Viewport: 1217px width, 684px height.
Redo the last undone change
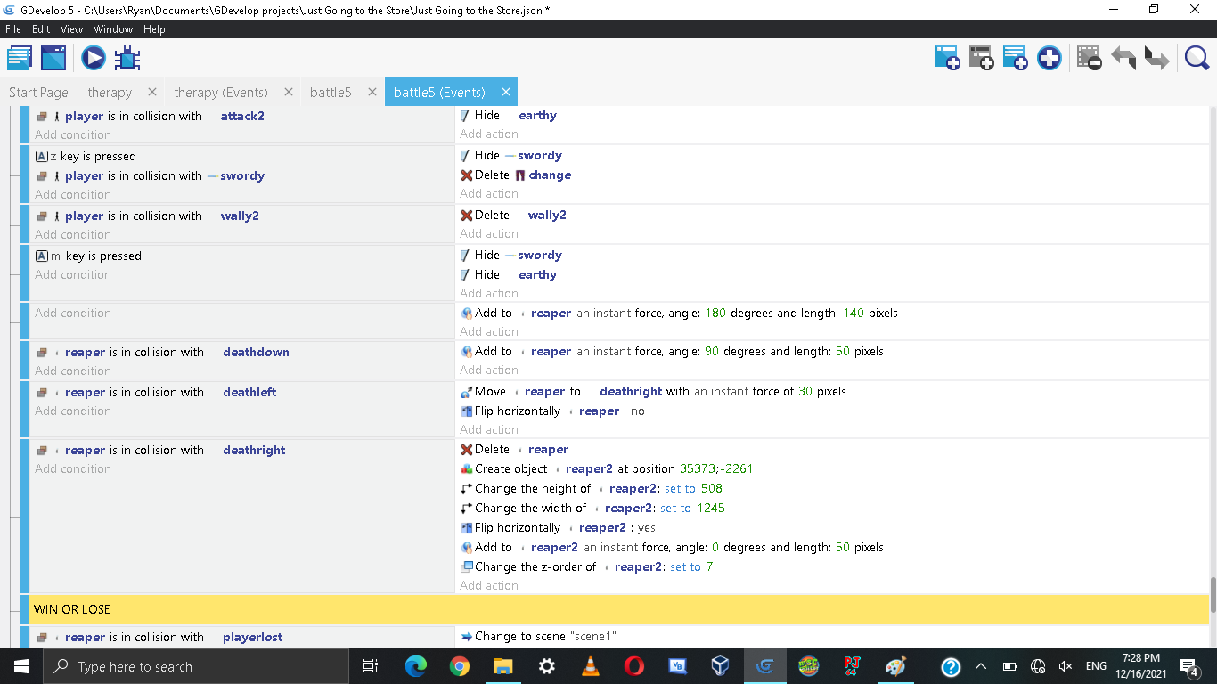[x=1157, y=59]
